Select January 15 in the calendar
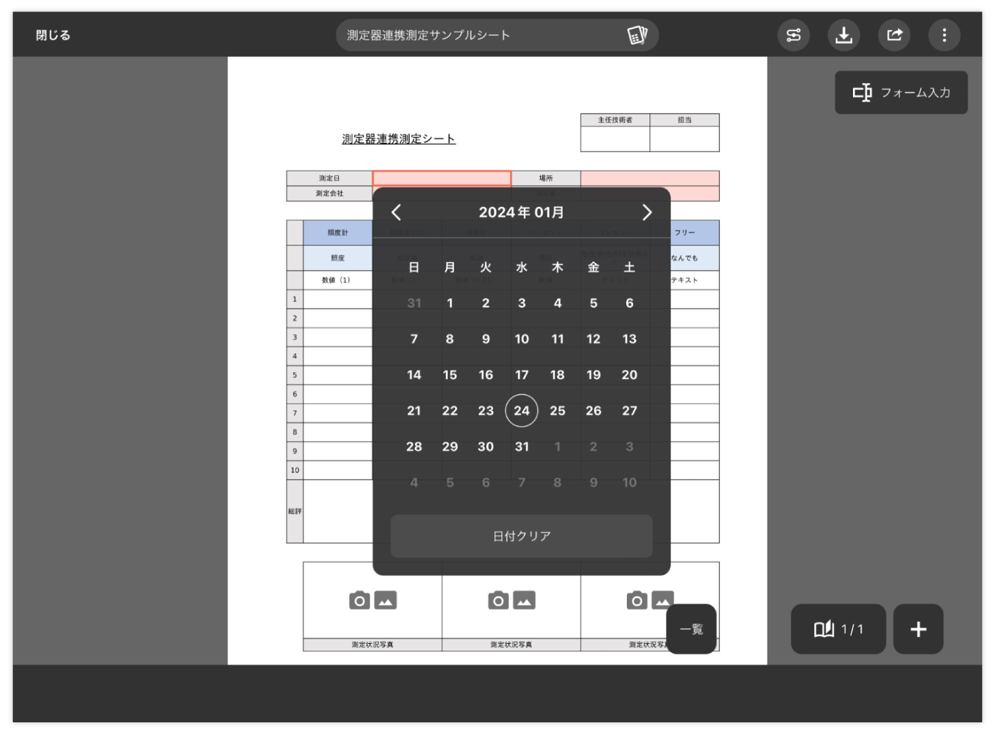Screen dimensions: 995x736 pyautogui.click(x=449, y=375)
